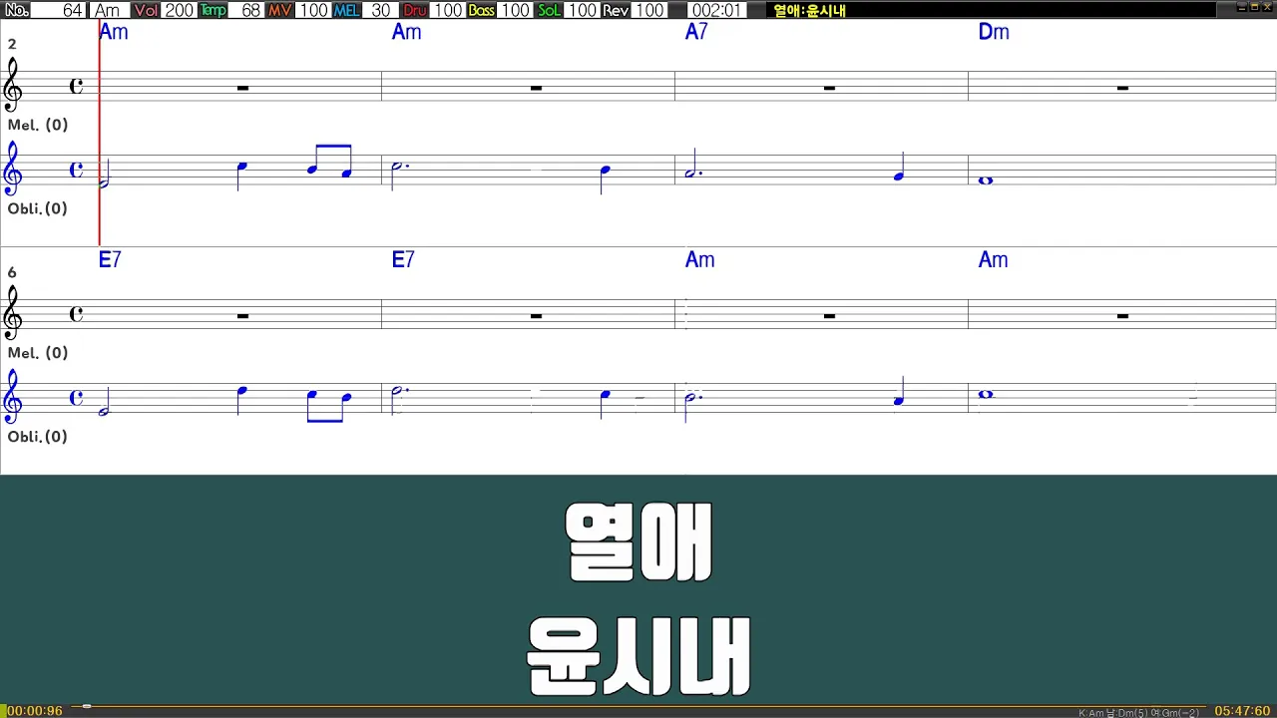This screenshot has height=718, width=1277.
Task: Click the reverb value 100
Action: pyautogui.click(x=649, y=10)
